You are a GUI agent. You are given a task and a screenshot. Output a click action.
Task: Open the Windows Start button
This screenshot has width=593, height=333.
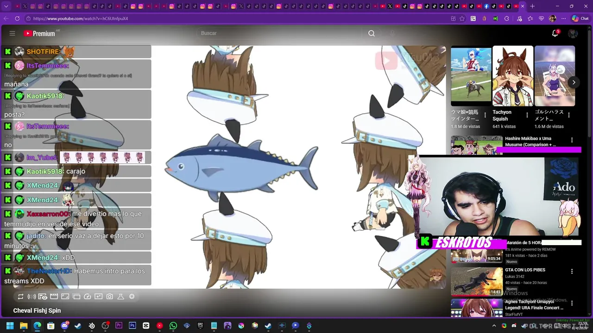pos(10,326)
